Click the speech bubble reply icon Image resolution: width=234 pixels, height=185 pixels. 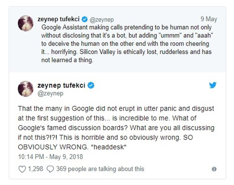[x=50, y=169]
